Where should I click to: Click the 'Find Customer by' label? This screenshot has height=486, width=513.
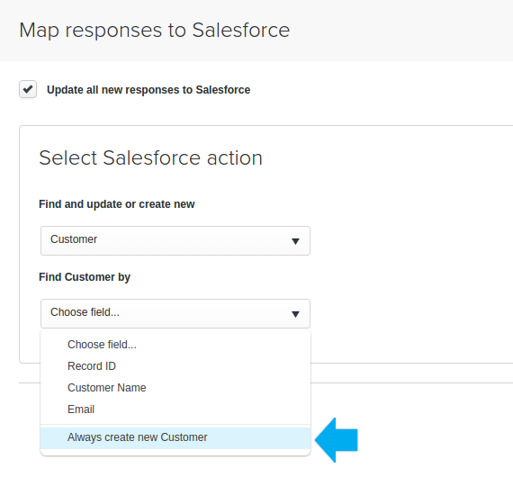[x=85, y=277]
